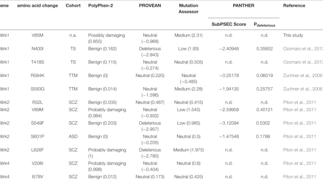
Task: Click the PolyPhen-2 column header
Action: click(100, 6)
